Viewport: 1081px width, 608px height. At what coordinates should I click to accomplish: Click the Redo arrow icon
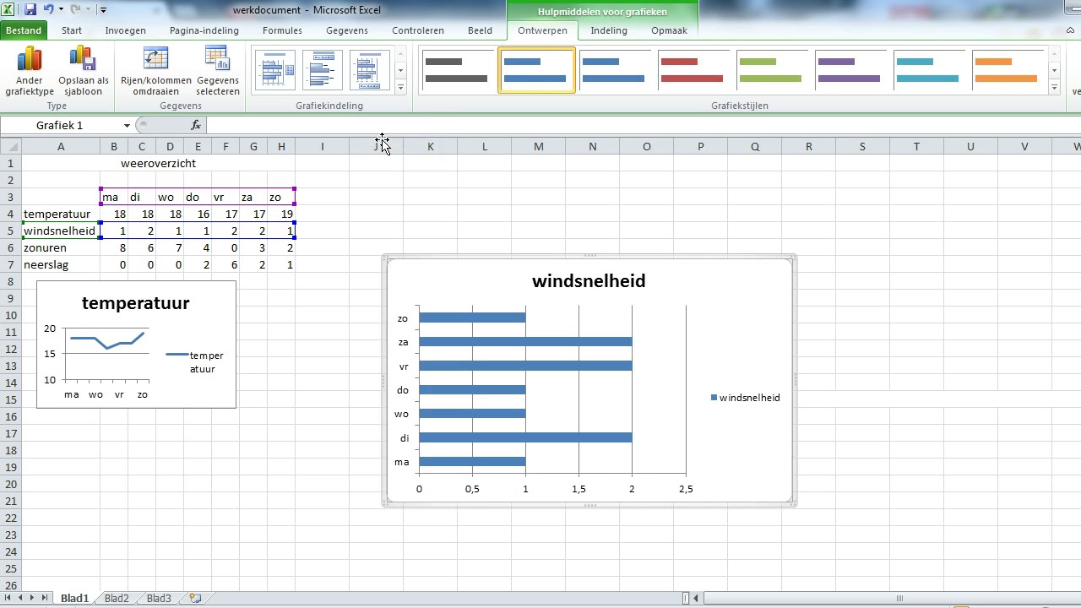point(75,9)
